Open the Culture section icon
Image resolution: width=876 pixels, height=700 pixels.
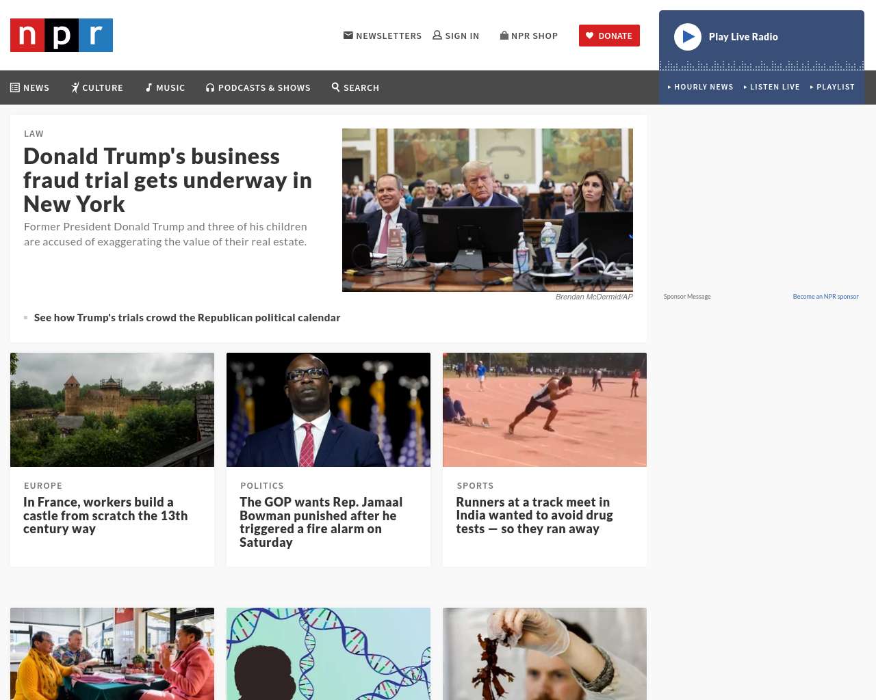point(75,87)
